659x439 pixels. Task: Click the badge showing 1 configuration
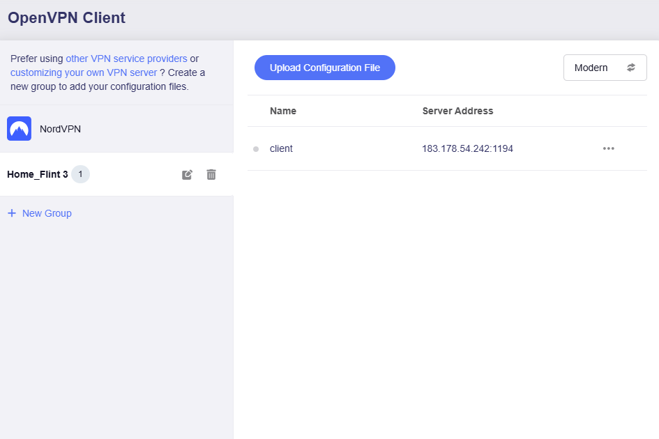coord(80,174)
